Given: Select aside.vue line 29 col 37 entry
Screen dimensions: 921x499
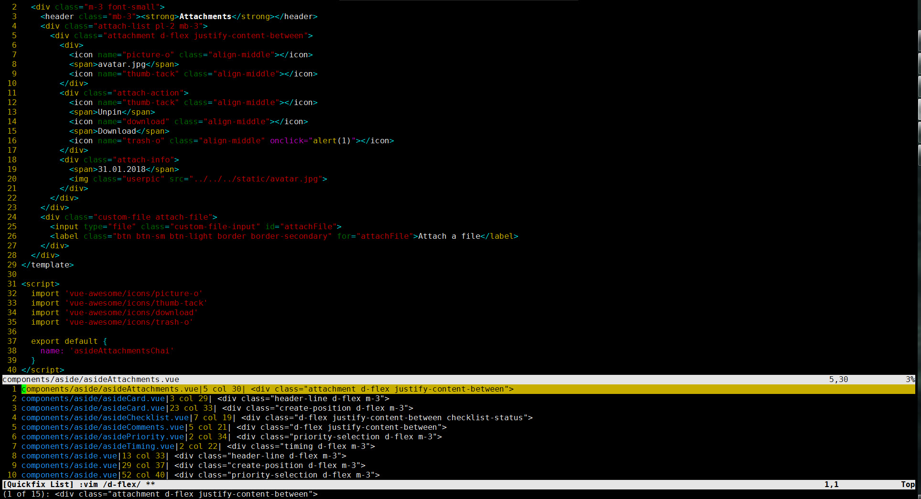Looking at the screenshot, I should [x=194, y=466].
